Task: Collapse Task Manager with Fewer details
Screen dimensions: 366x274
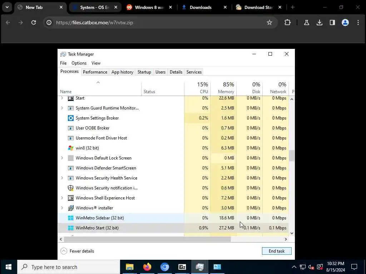Action: 77,251
